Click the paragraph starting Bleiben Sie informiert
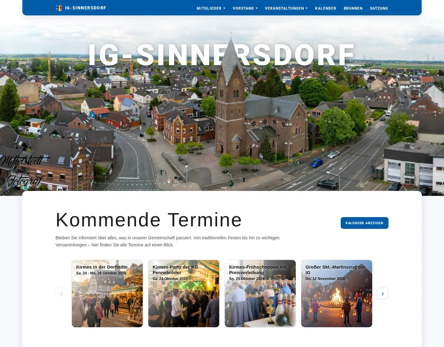 point(168,241)
